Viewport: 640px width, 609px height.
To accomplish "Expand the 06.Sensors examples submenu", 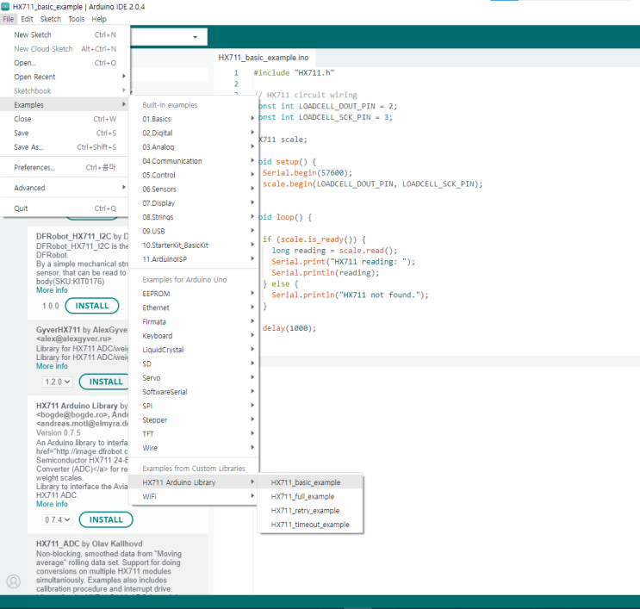I will [194, 189].
